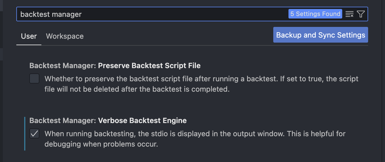Viewport: 385px width, 162px height.
Task: Click the Preserve Backtest Script description text
Action: tap(201, 79)
